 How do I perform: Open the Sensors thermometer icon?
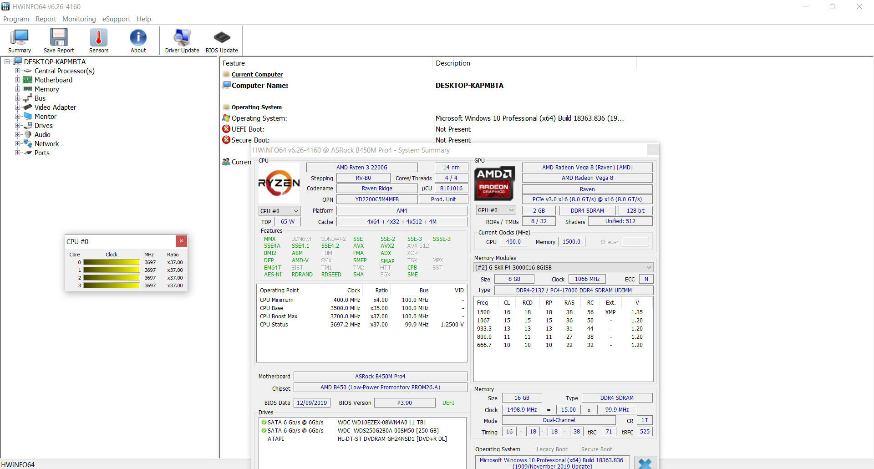99,37
